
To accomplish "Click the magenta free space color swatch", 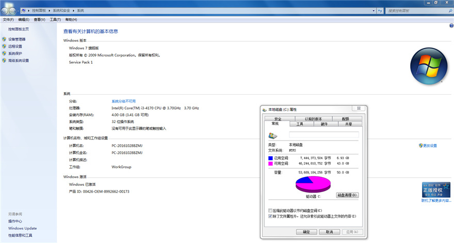I will coord(270,163).
